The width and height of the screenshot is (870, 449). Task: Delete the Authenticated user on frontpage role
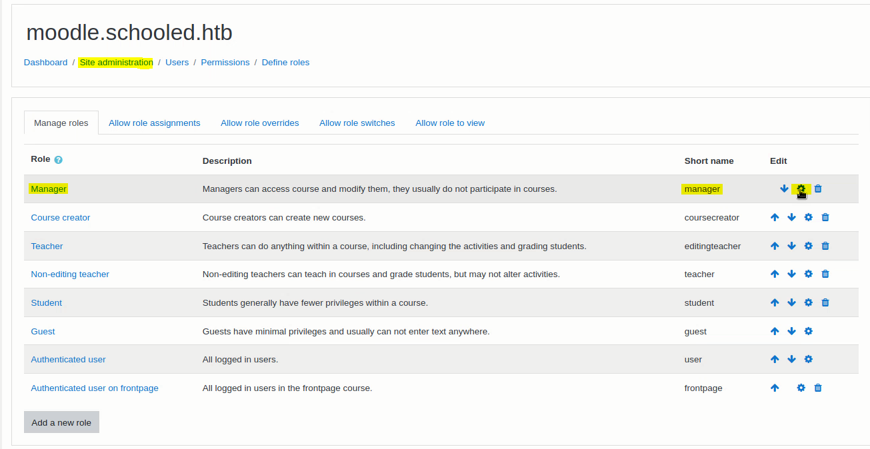[x=818, y=388]
